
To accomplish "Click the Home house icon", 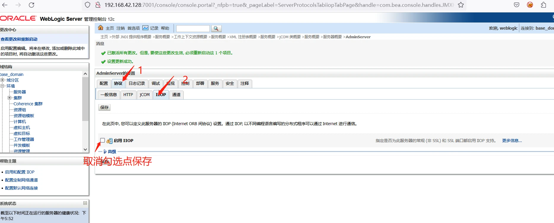I will coord(101,28).
